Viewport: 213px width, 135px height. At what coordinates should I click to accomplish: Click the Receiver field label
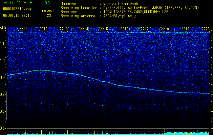point(69,12)
